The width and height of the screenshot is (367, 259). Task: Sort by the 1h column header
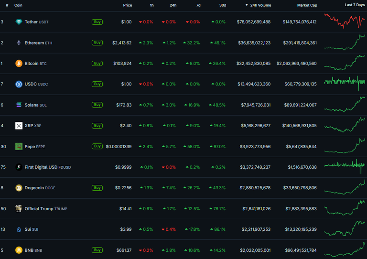[x=151, y=5]
